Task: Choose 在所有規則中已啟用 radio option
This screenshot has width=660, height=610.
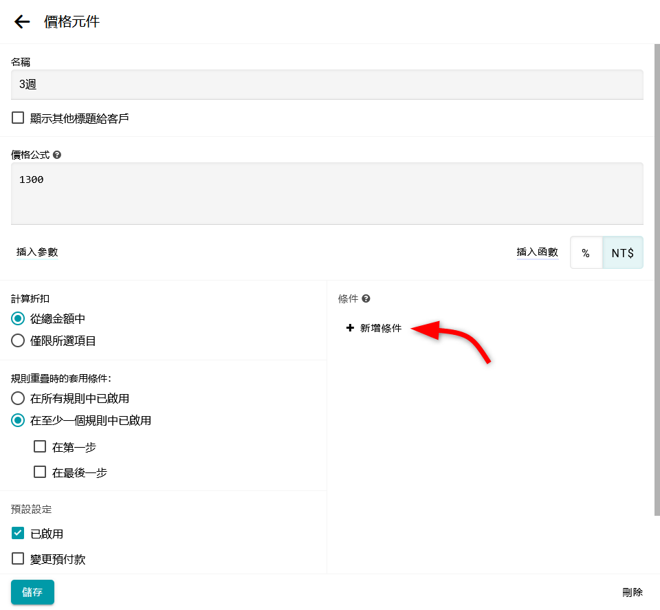Action: click(x=19, y=398)
